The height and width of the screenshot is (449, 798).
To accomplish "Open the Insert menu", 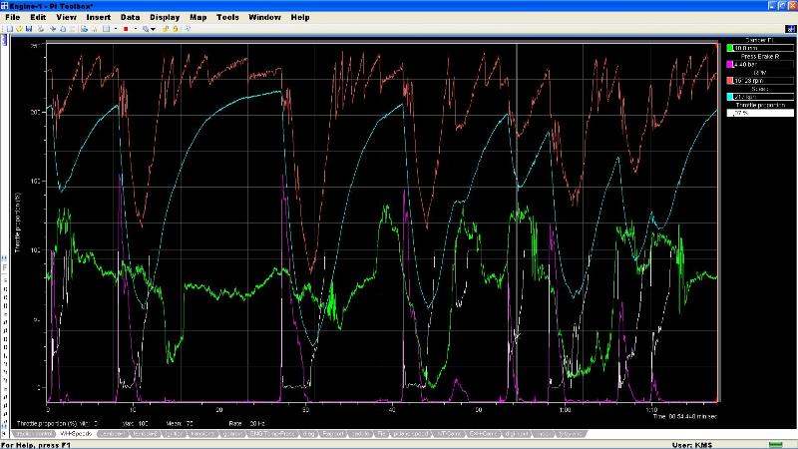I will tap(98, 17).
